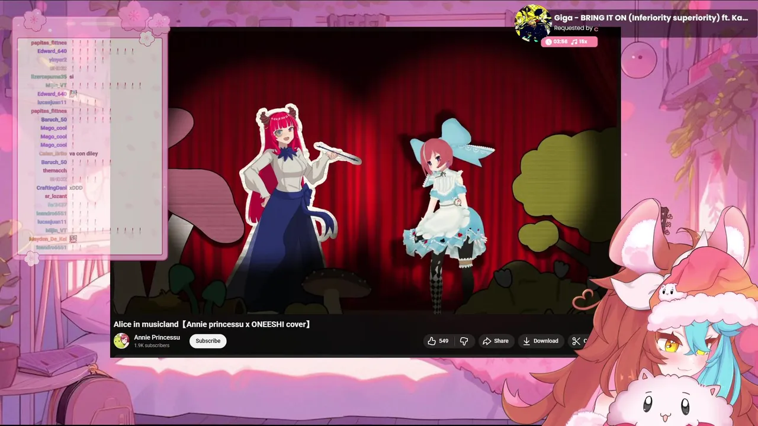Click the video title Alice in musicland
The height and width of the screenshot is (426, 758).
212,324
